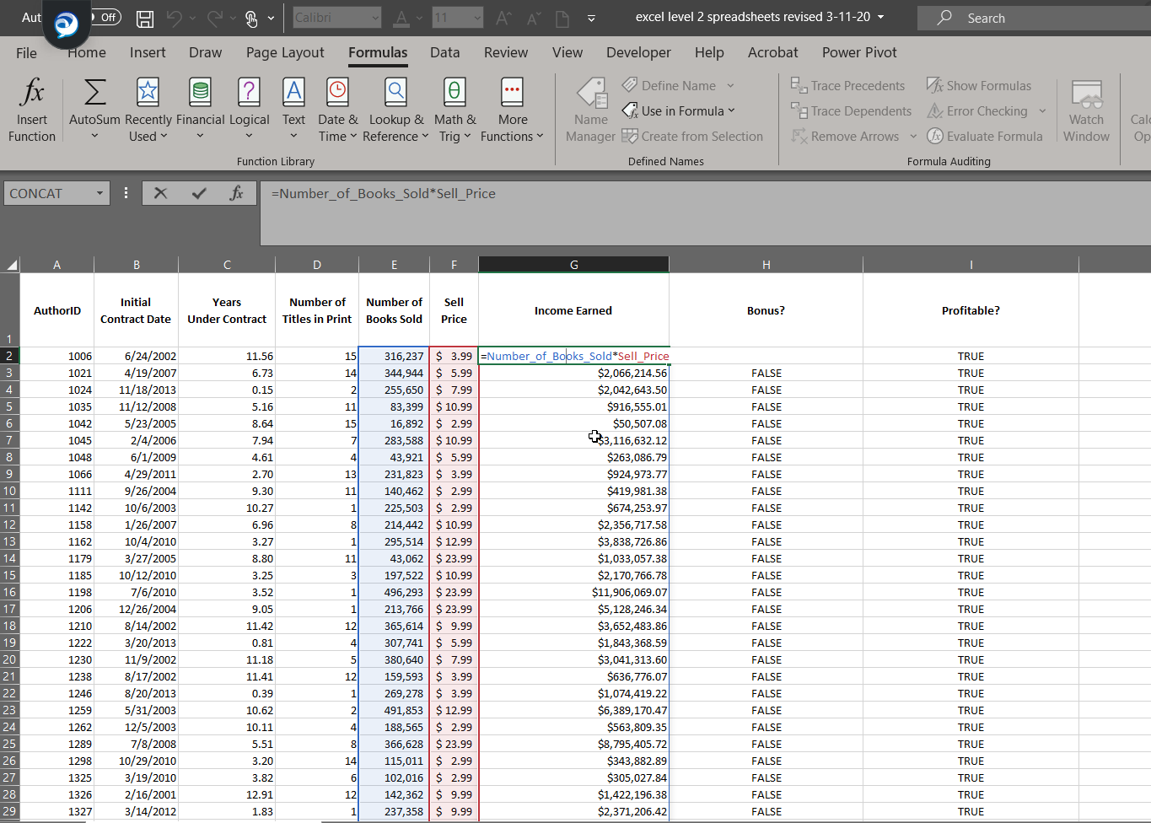The image size is (1151, 823).
Task: Save the workbook using the save icon
Action: [145, 18]
